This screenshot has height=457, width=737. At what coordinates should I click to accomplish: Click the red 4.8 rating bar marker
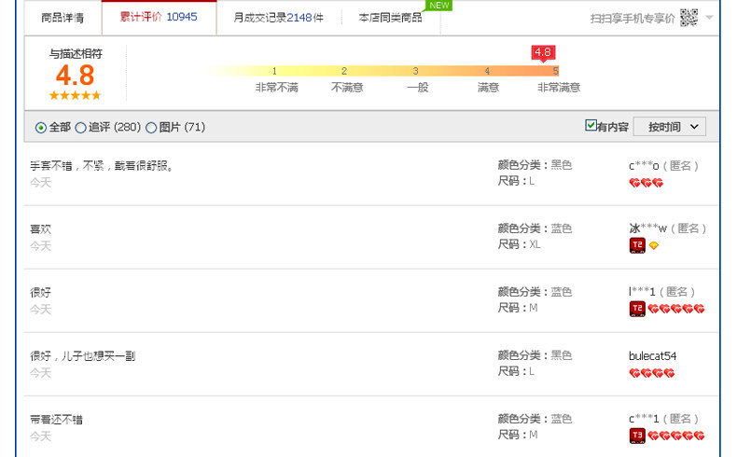coord(542,52)
